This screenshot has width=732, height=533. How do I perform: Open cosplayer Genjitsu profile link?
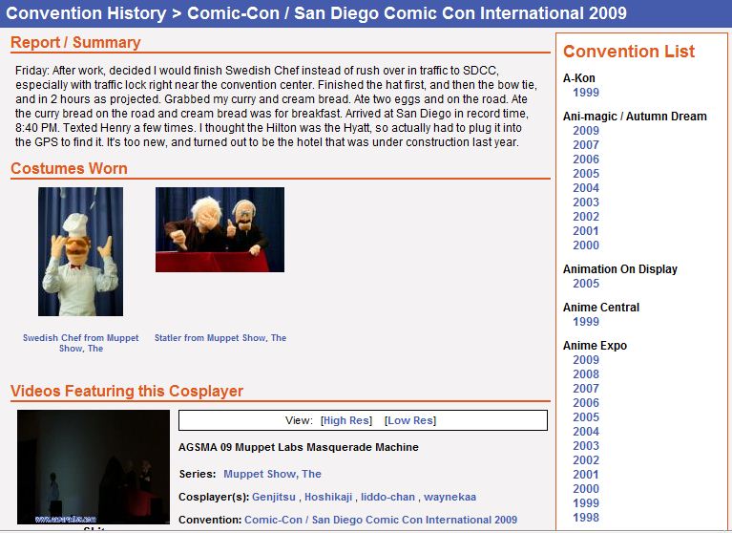274,497
